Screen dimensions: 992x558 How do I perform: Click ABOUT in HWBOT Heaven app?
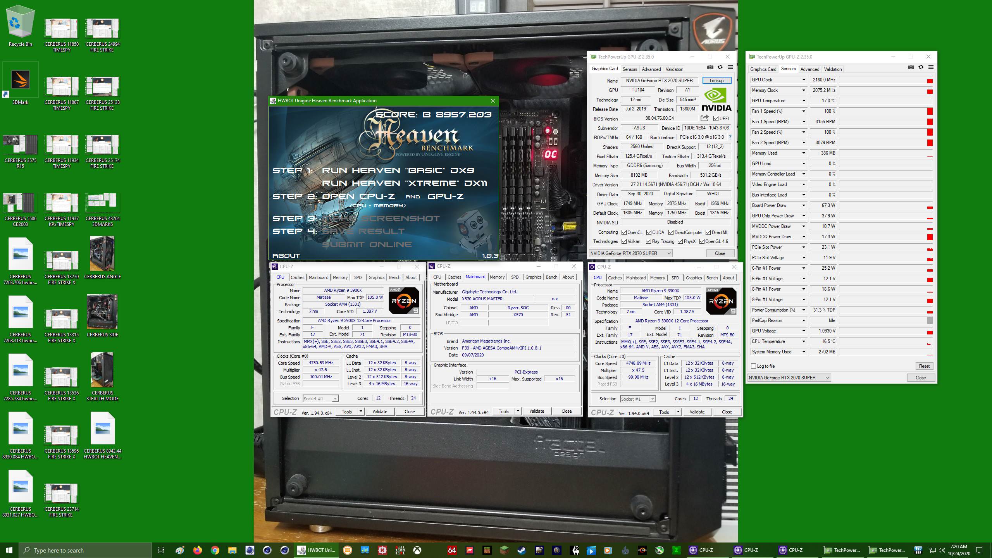(x=286, y=256)
